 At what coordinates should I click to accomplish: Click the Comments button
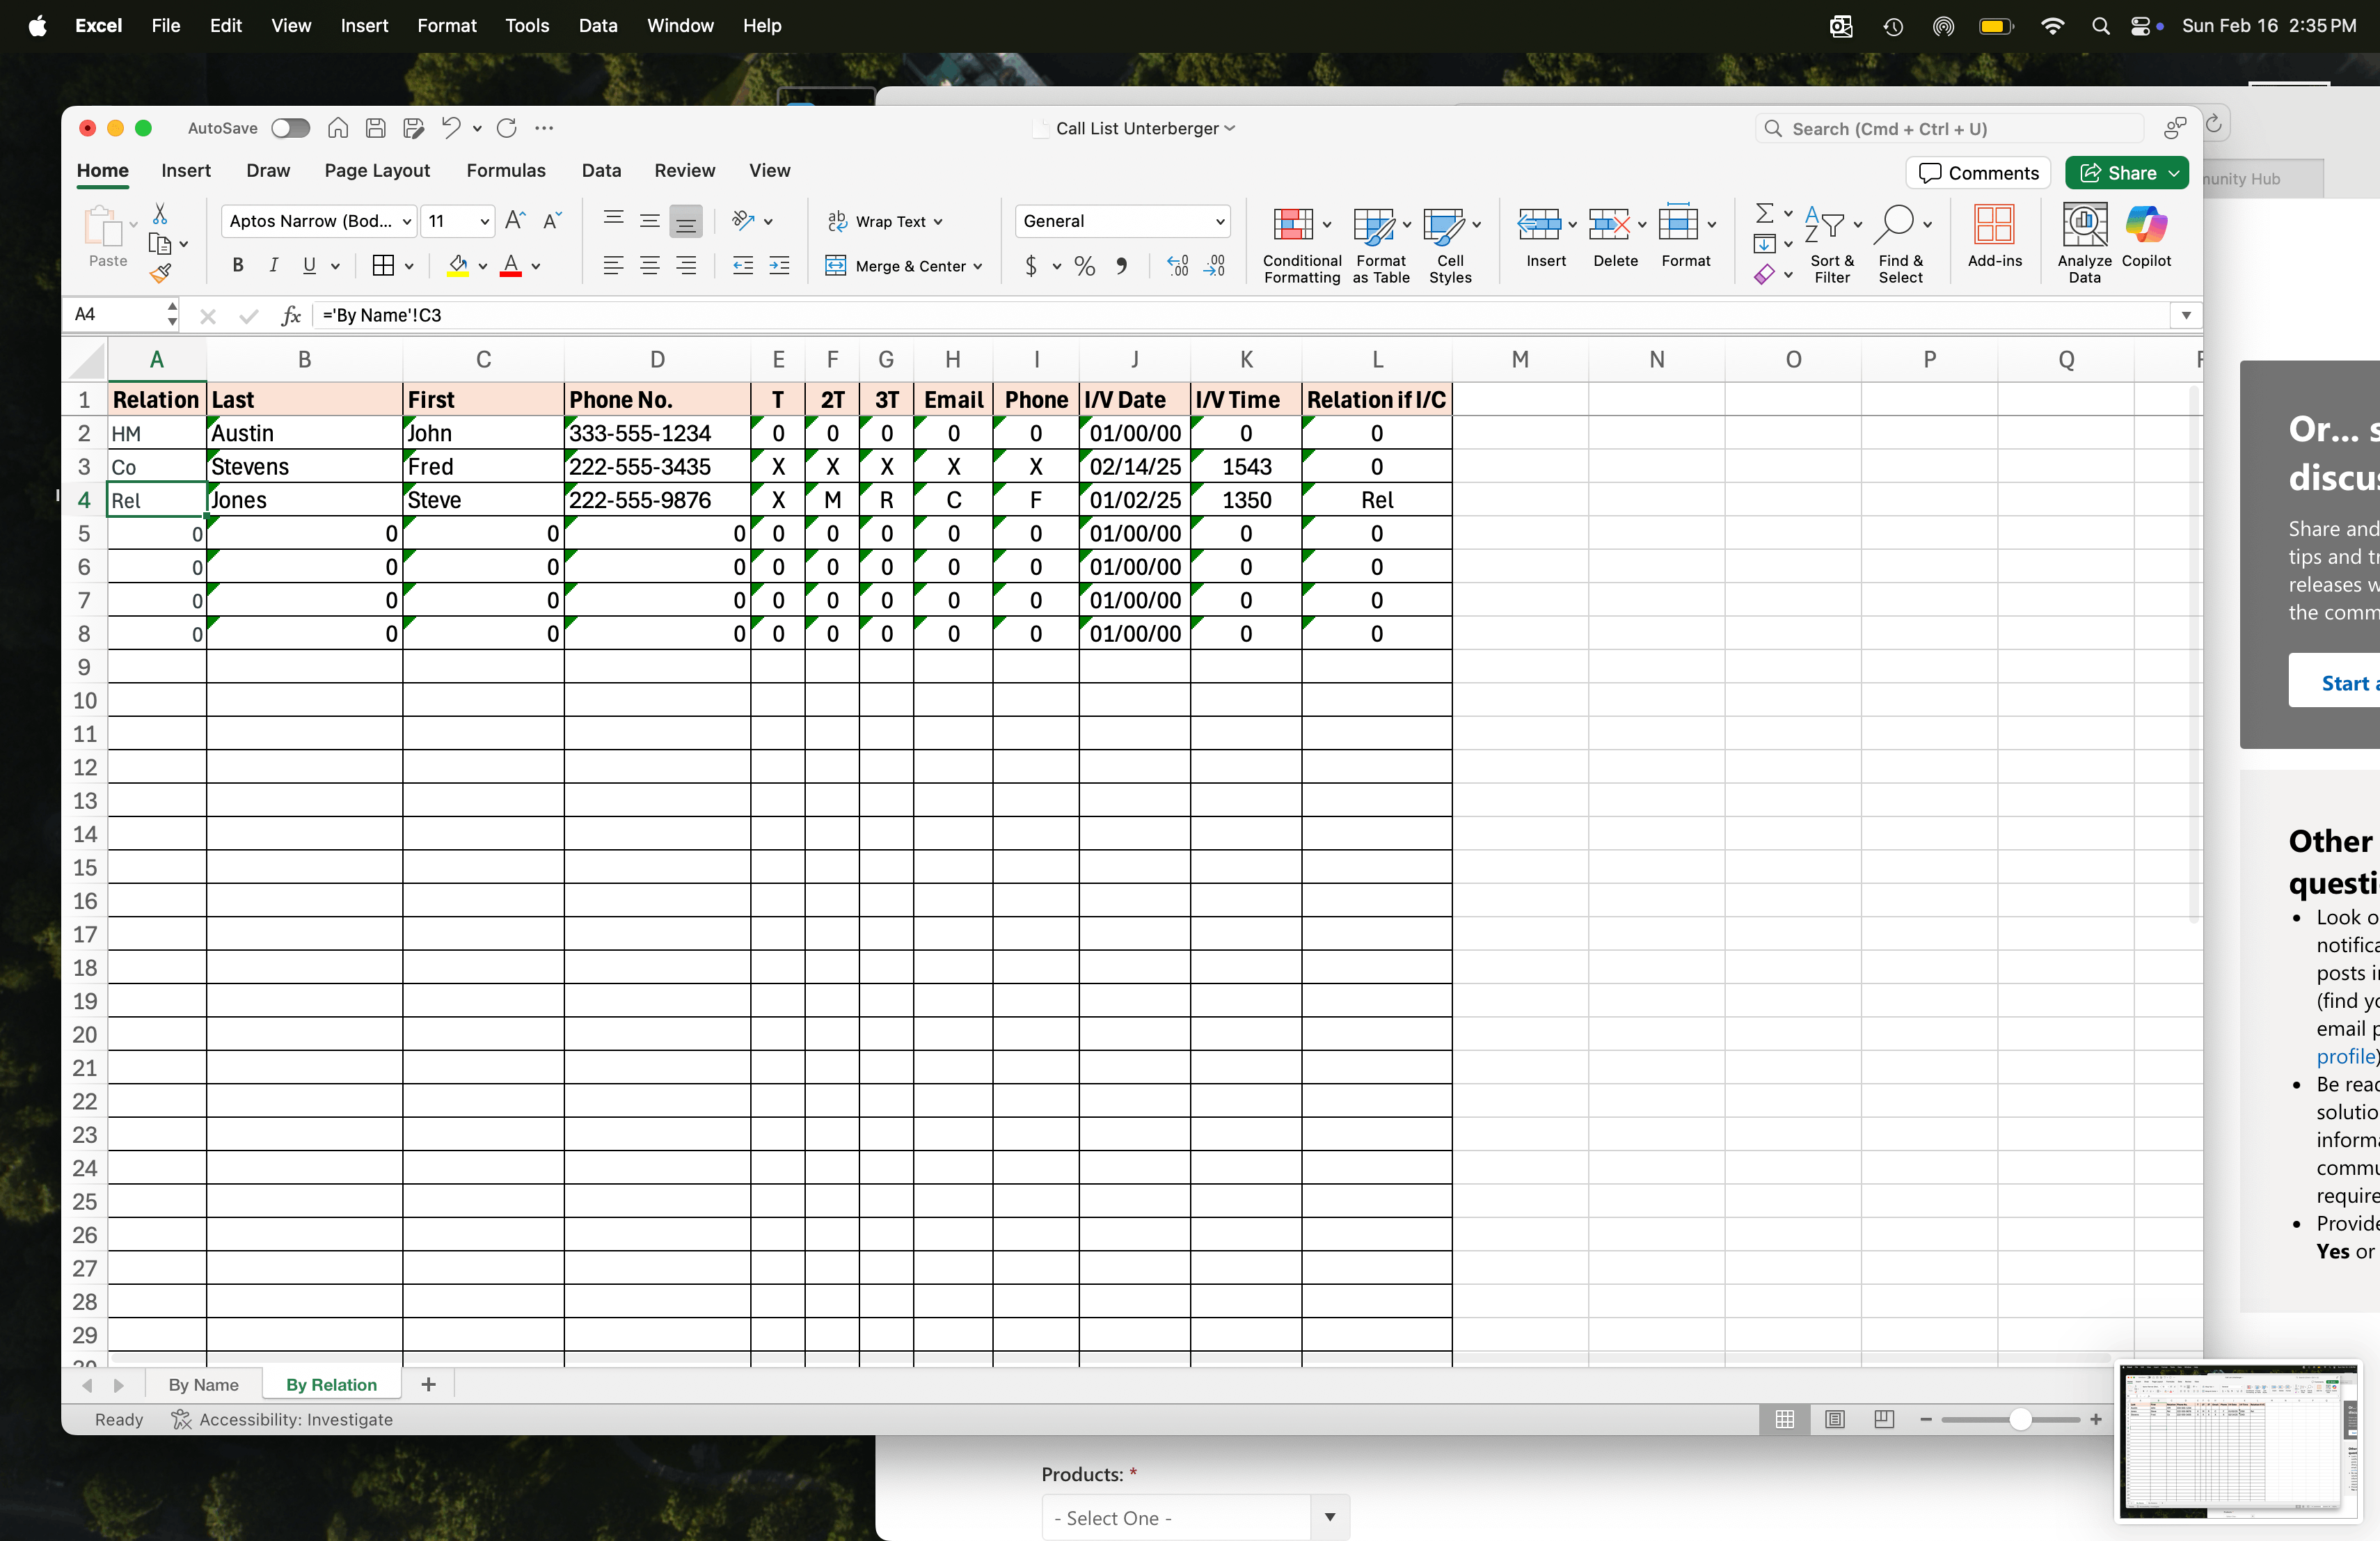click(x=1978, y=173)
